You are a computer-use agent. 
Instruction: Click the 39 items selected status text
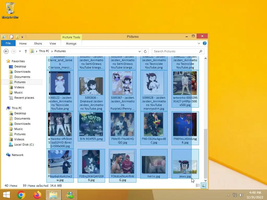35,185
